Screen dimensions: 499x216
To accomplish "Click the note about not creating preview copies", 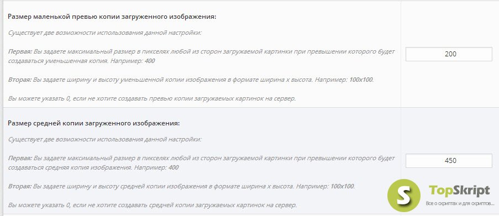I will [x=152, y=98].
